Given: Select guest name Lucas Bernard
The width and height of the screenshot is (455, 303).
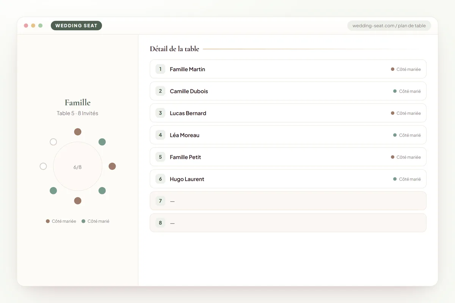Looking at the screenshot, I should click(x=188, y=113).
